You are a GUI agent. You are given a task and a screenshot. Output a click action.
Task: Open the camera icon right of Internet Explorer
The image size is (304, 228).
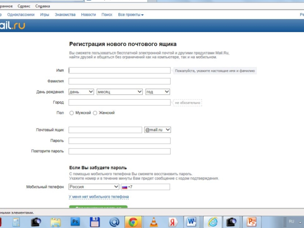pyautogui.click(x=231, y=222)
